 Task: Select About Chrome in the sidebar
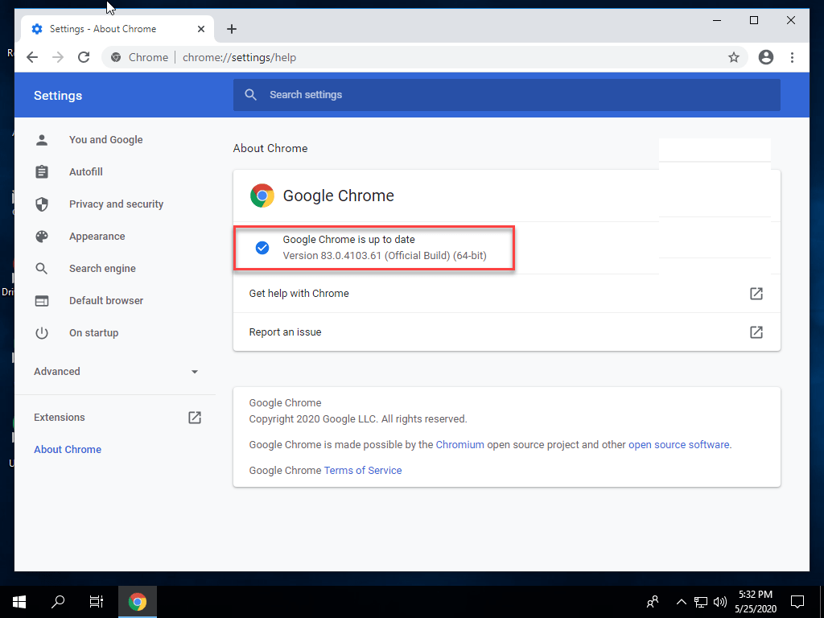coord(68,449)
